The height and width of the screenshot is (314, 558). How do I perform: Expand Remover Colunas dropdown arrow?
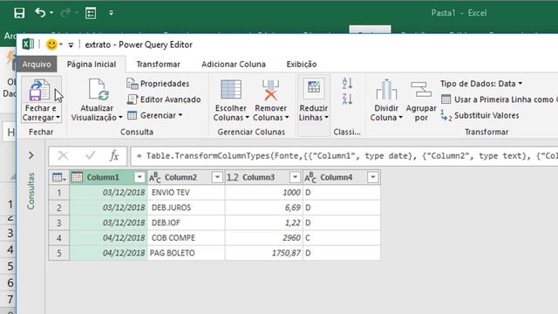tap(287, 118)
